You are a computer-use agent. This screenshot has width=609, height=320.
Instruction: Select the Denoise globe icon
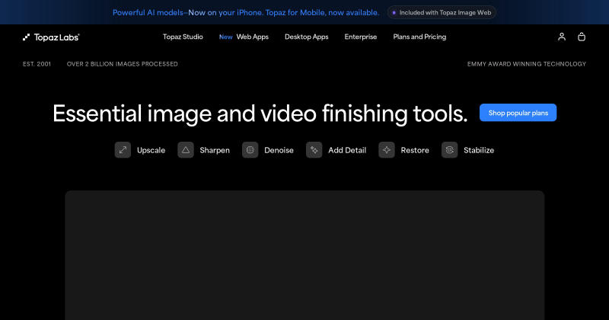[250, 150]
